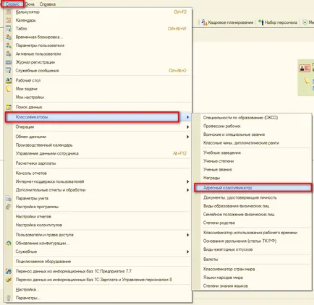Image resolution: width=314 pixels, height=305 pixels.
Task: Click the Табло icon in the menu
Action: click(x=9, y=29)
